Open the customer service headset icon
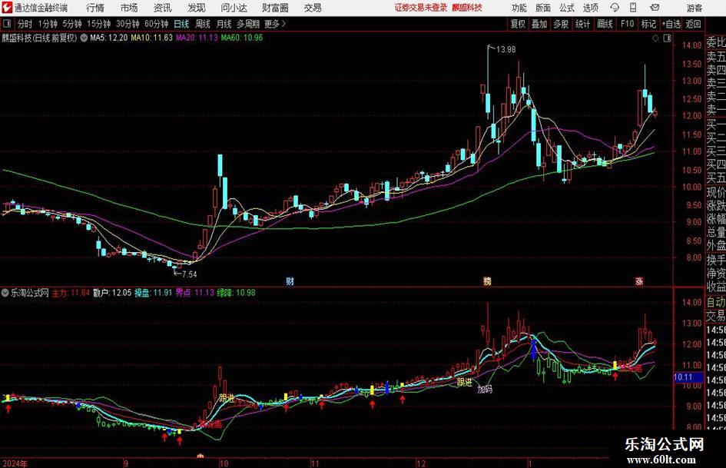This screenshot has width=726, height=468. coord(615,8)
